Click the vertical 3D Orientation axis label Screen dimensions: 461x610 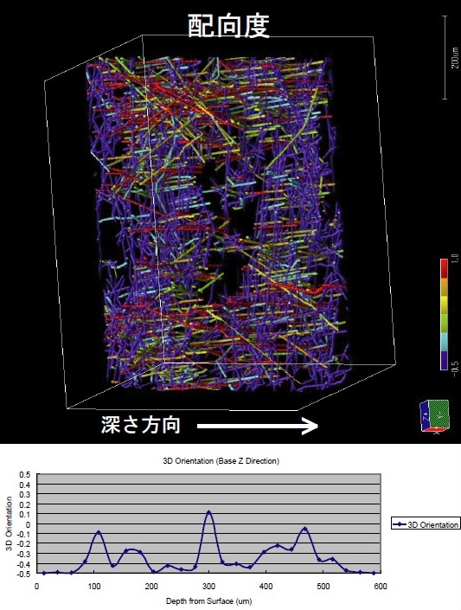(10, 523)
